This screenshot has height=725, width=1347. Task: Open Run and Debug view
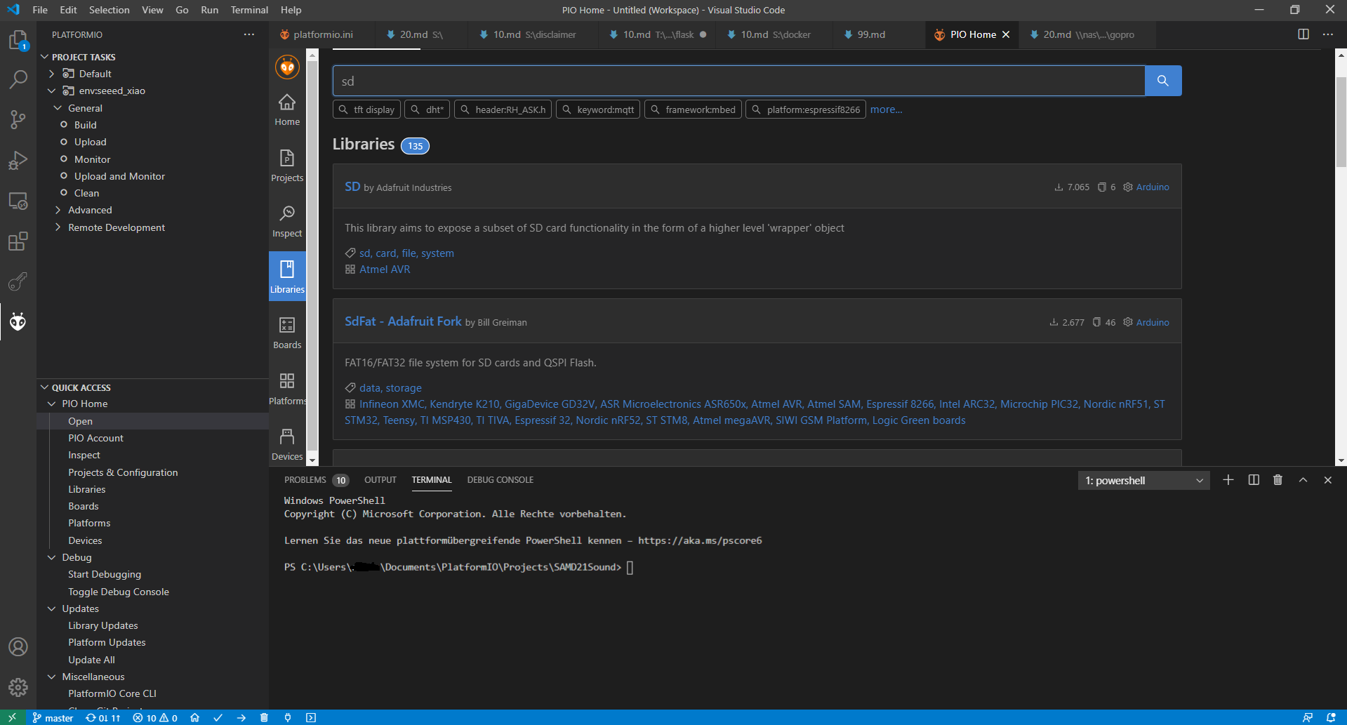18,160
